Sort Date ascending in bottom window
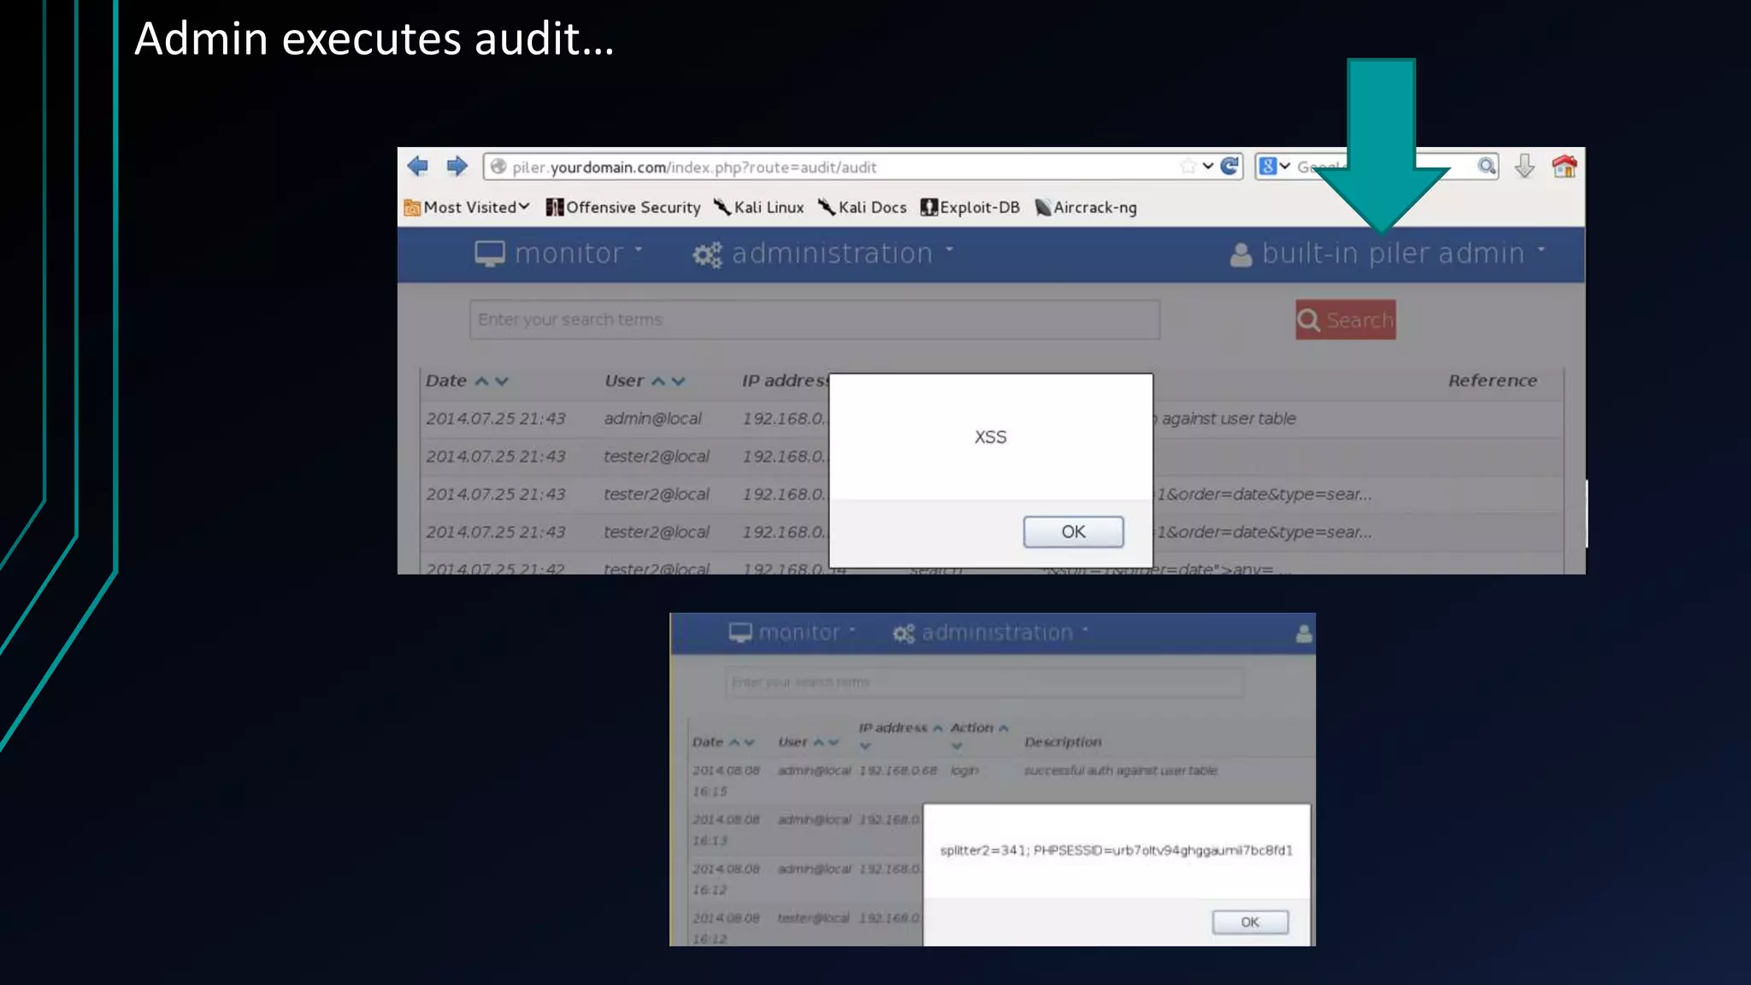1751x985 pixels. (x=734, y=742)
